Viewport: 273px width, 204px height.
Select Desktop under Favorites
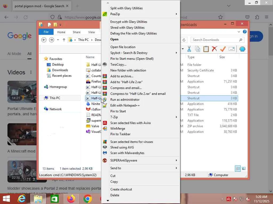[58, 65]
